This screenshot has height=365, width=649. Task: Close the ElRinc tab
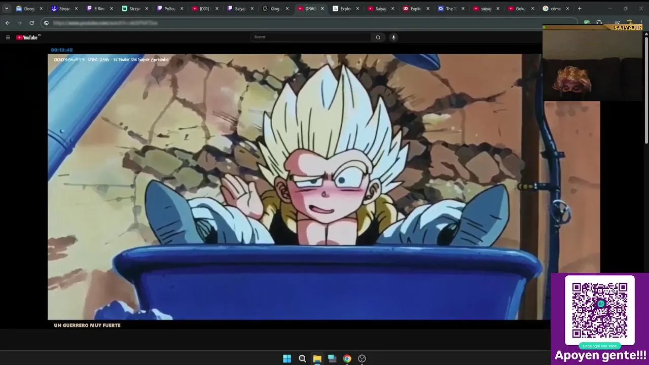click(x=112, y=9)
